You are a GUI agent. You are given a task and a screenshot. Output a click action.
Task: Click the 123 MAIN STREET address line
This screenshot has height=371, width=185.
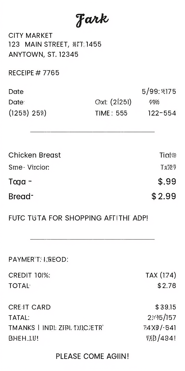click(x=55, y=44)
